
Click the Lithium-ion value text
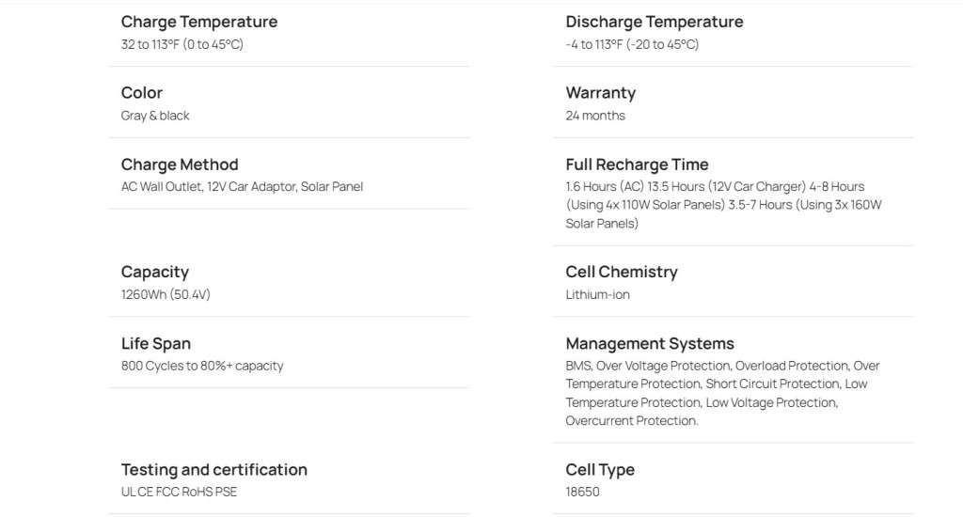597,294
